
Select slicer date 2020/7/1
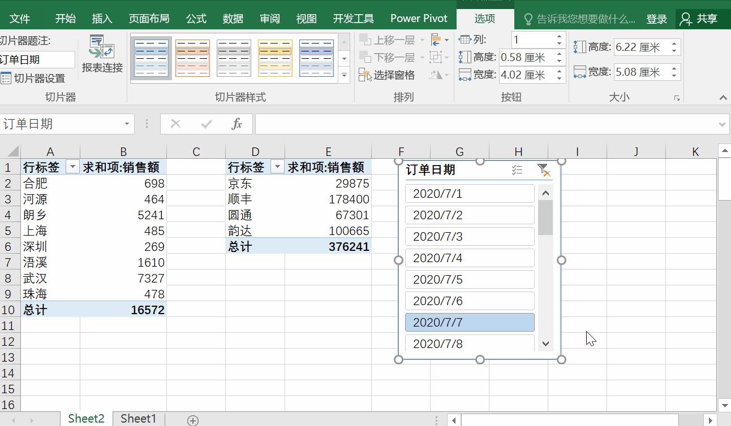coord(470,194)
